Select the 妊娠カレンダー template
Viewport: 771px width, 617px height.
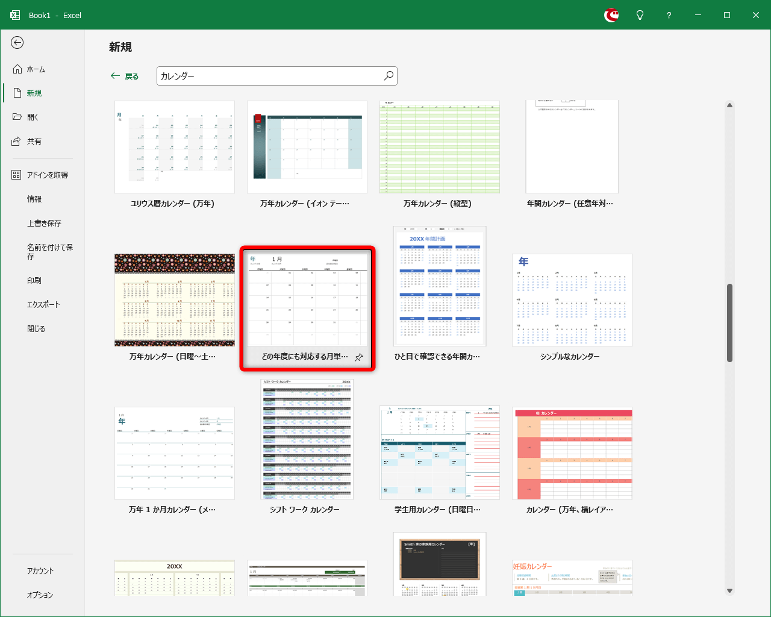tap(572, 578)
